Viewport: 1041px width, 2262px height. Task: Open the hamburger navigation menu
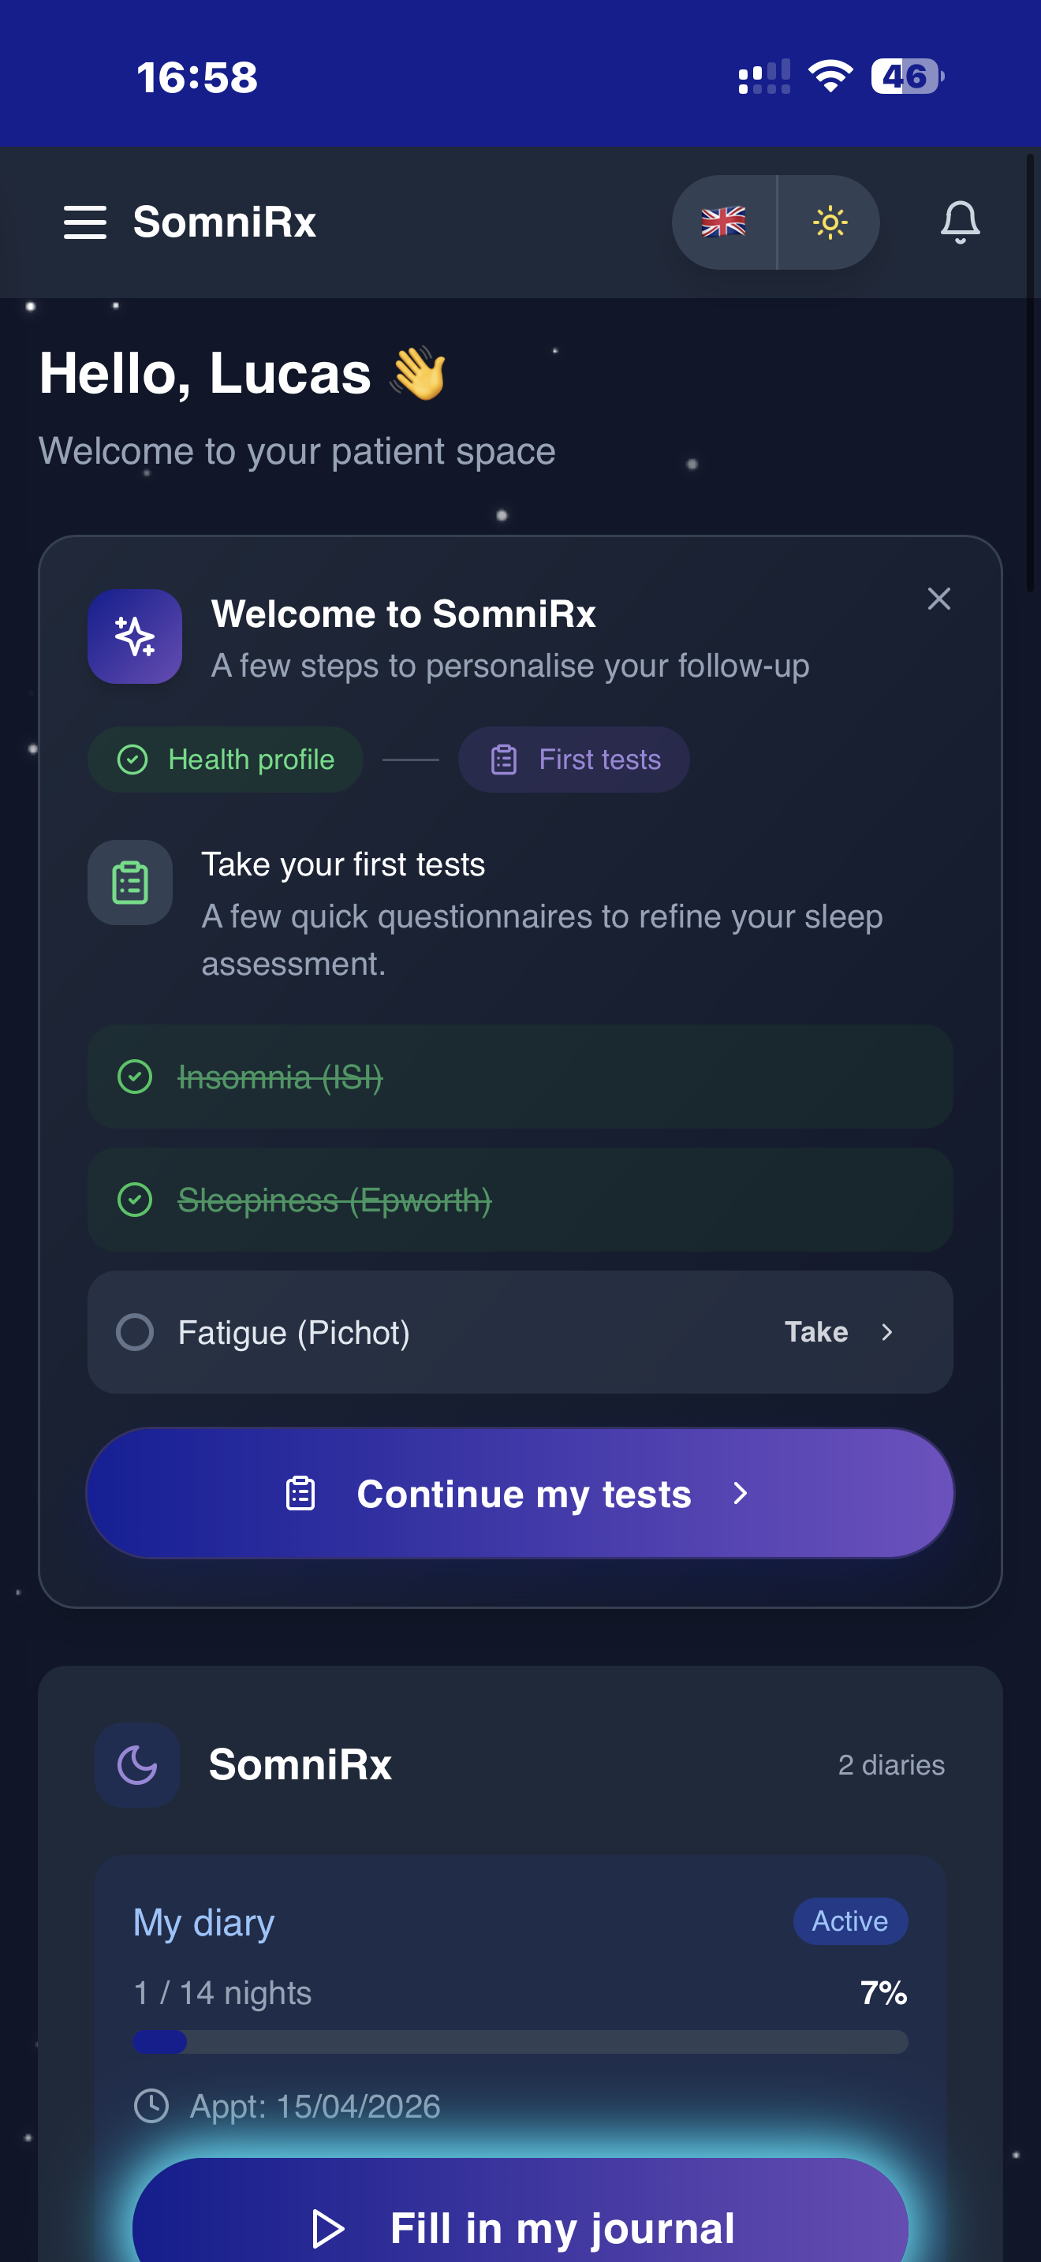85,222
